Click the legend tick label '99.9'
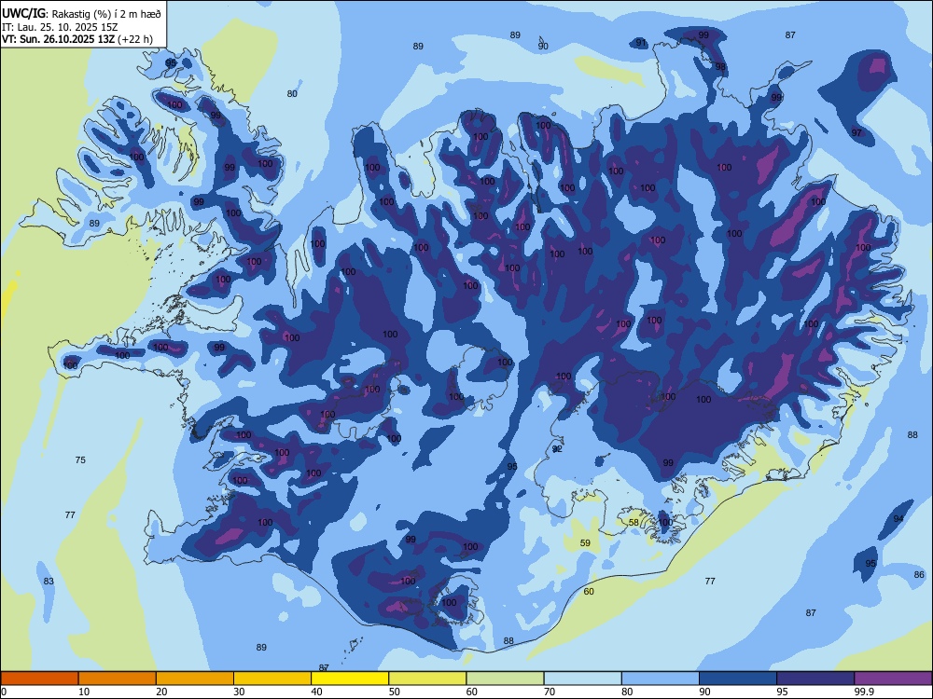 [864, 692]
